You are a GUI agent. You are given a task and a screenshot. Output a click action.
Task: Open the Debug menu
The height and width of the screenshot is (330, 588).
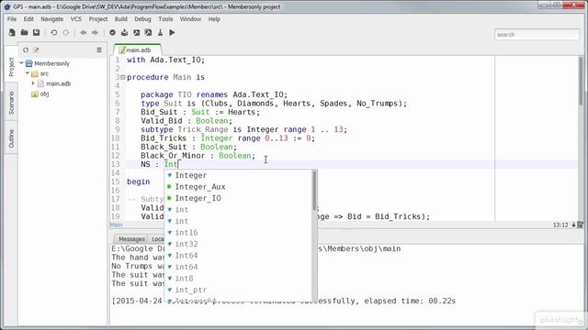(x=142, y=19)
